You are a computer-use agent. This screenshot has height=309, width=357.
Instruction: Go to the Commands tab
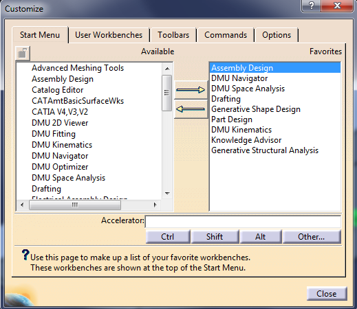click(x=226, y=35)
